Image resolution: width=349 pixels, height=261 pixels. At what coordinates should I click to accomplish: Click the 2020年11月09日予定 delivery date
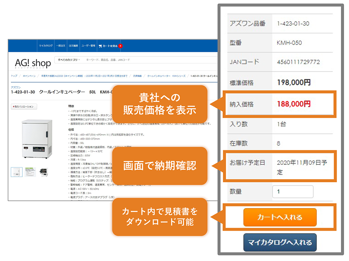coord(302,167)
